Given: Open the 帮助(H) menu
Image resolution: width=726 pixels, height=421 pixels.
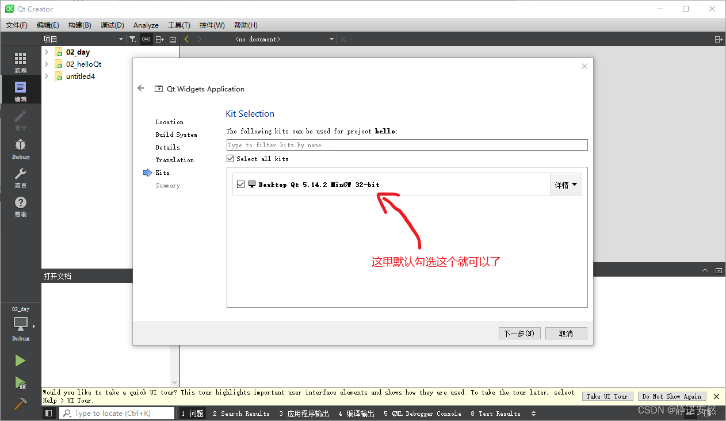Looking at the screenshot, I should point(246,25).
